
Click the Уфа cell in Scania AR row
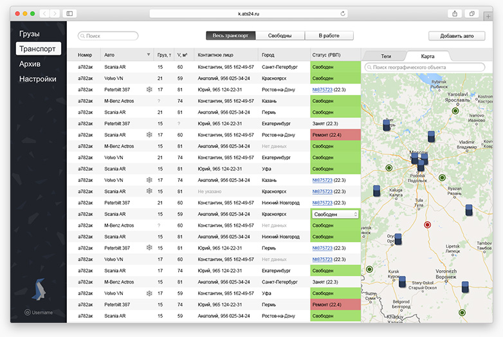coord(266,168)
